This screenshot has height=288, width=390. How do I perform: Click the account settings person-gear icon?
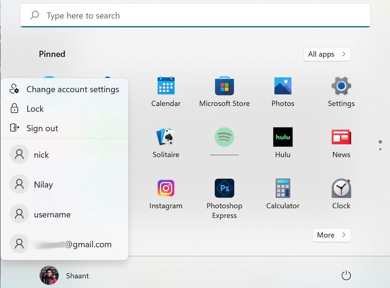[14, 89]
